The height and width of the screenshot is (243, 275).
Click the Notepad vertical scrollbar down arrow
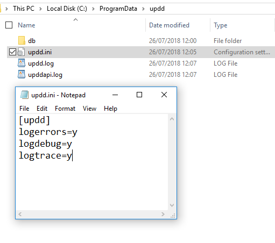pyautogui.click(x=172, y=205)
